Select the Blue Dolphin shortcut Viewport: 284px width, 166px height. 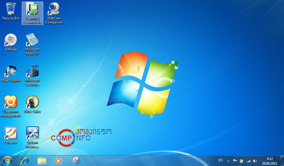[11, 74]
